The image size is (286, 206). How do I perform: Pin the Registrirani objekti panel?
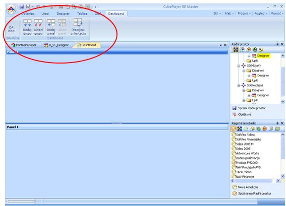click(x=278, y=123)
